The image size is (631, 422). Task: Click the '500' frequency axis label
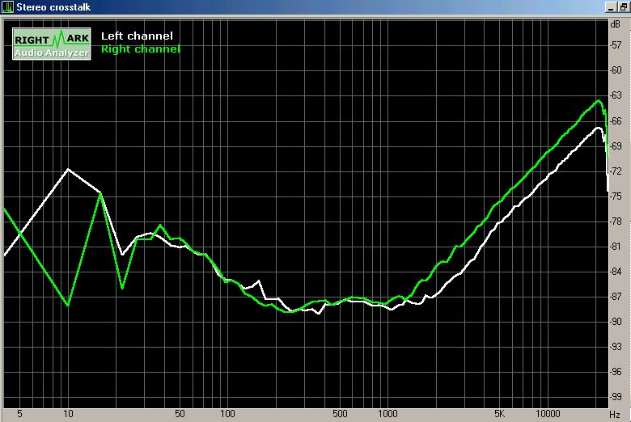point(340,414)
